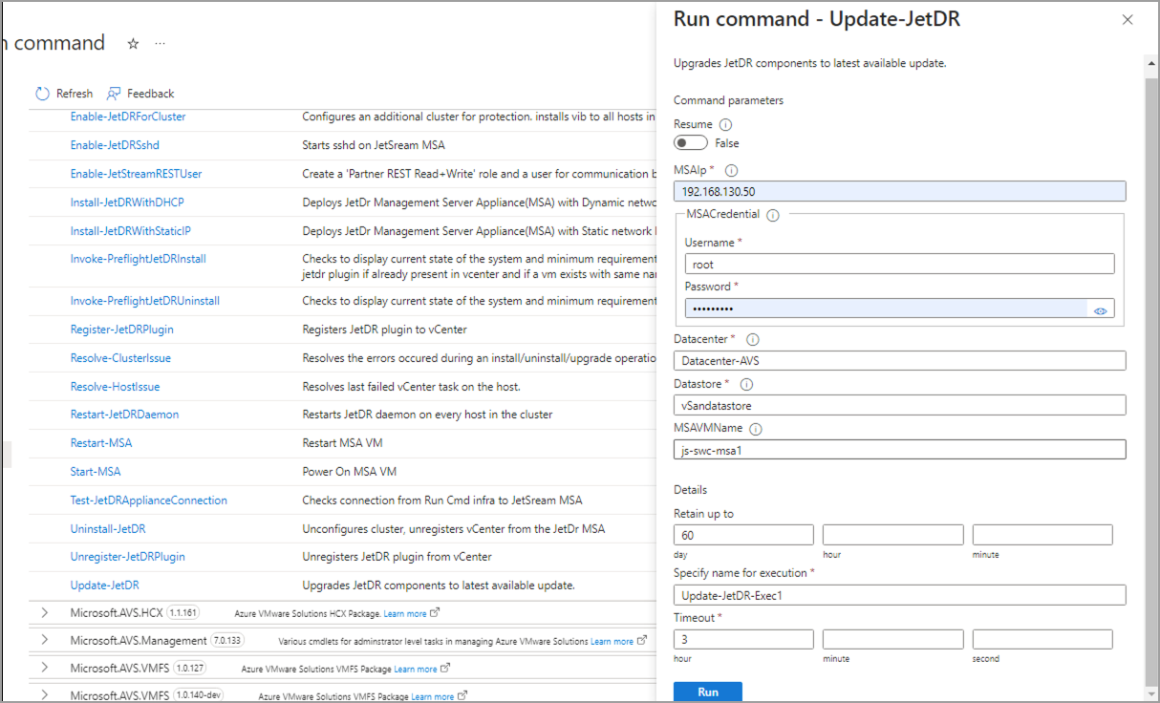
Task: Click the Timeout hour input field
Action: pyautogui.click(x=743, y=639)
